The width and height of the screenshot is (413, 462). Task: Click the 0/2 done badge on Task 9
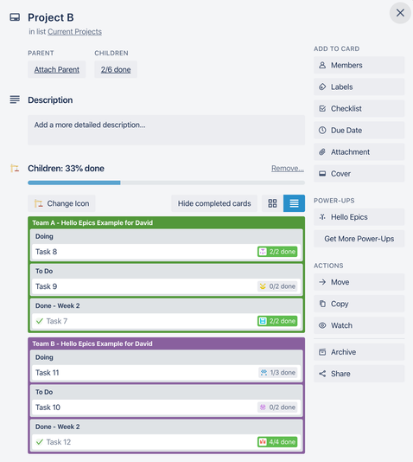tap(277, 286)
